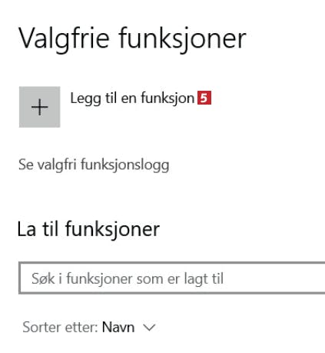
Task: Click the word funksjonslogg in the link
Action: click(x=124, y=165)
